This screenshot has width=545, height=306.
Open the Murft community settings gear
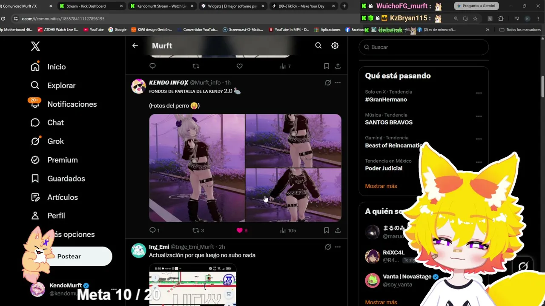tap(335, 45)
